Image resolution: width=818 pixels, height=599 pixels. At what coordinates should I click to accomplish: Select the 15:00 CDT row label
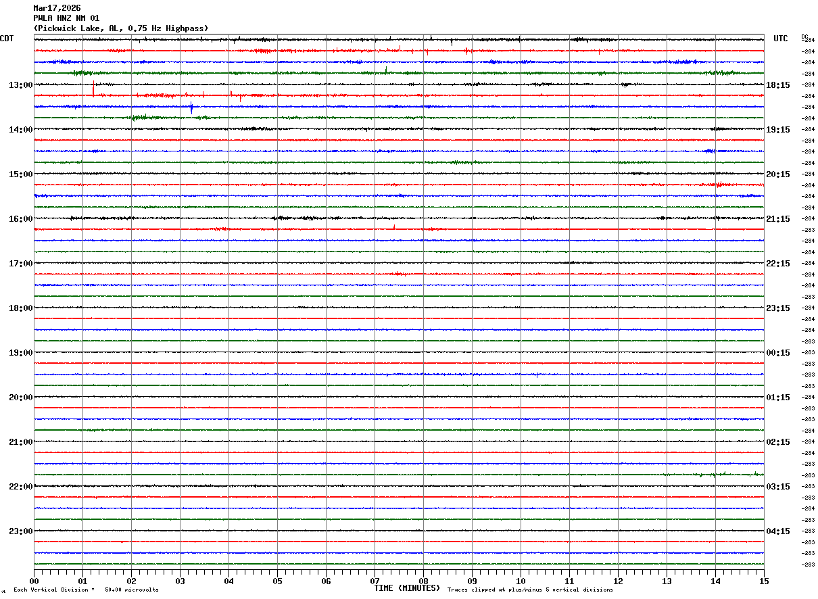[21, 174]
